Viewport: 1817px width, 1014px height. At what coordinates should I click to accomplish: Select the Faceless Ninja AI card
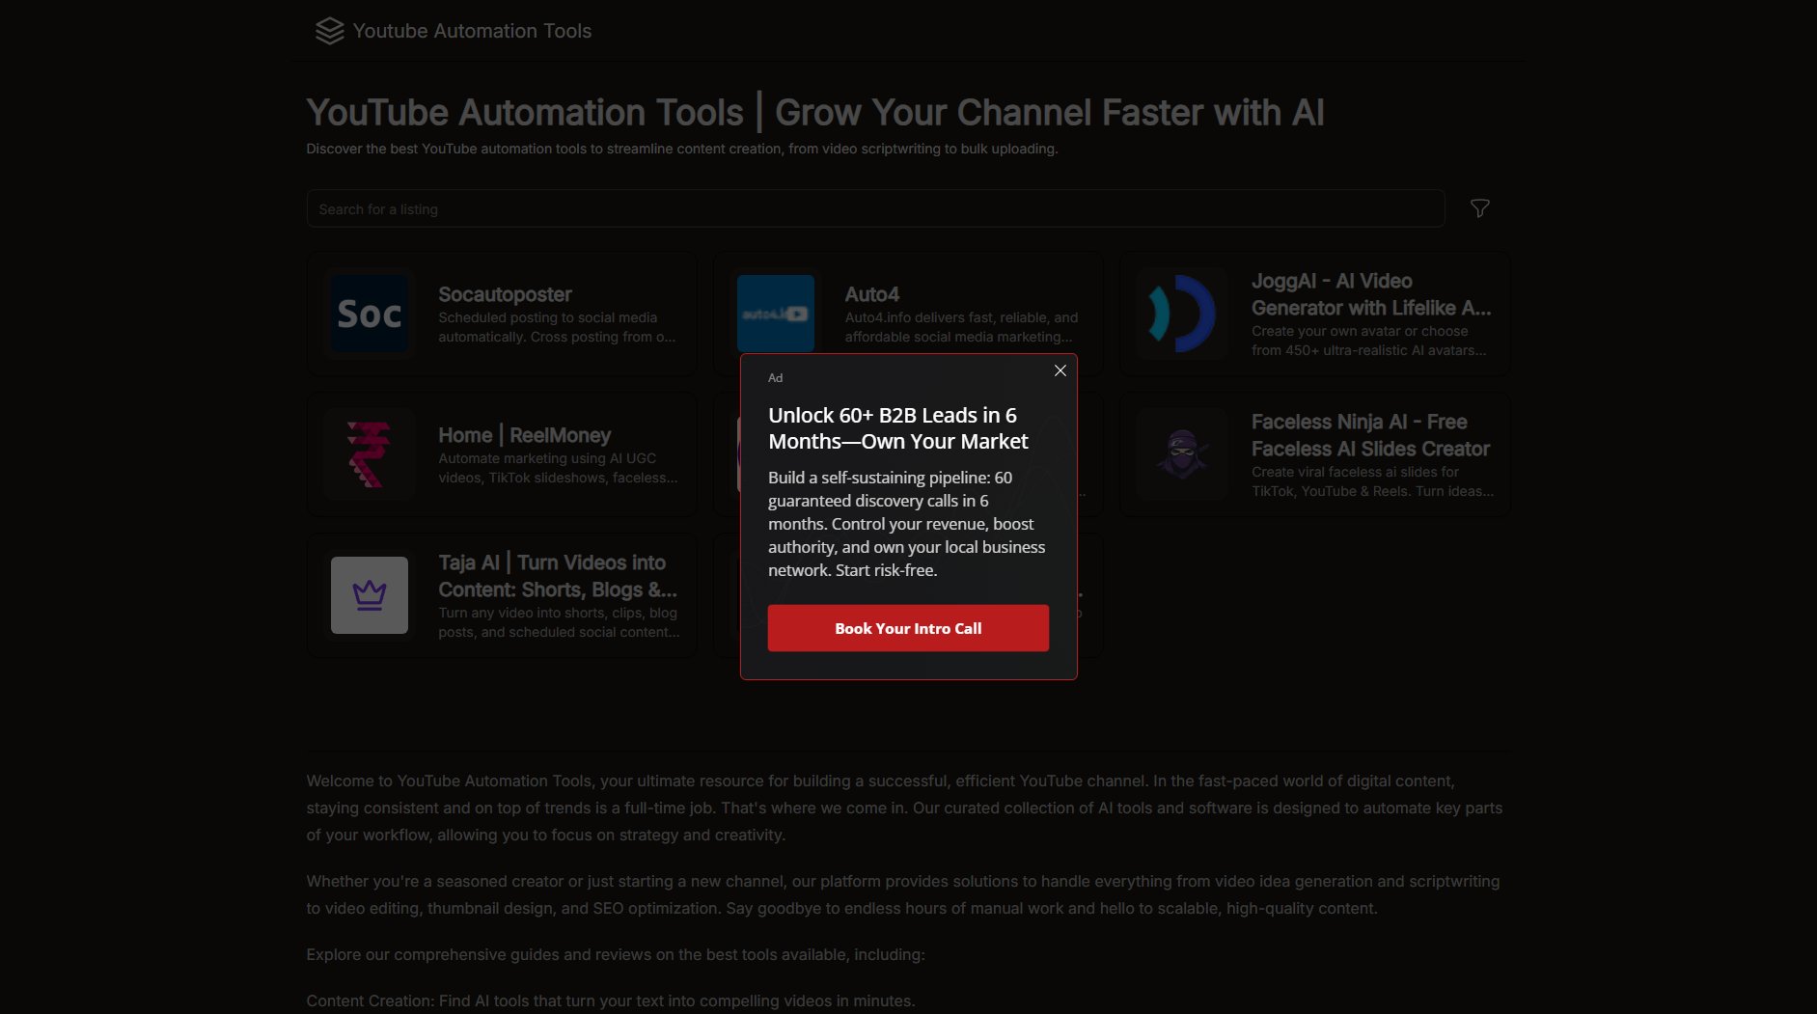[x=1313, y=453]
